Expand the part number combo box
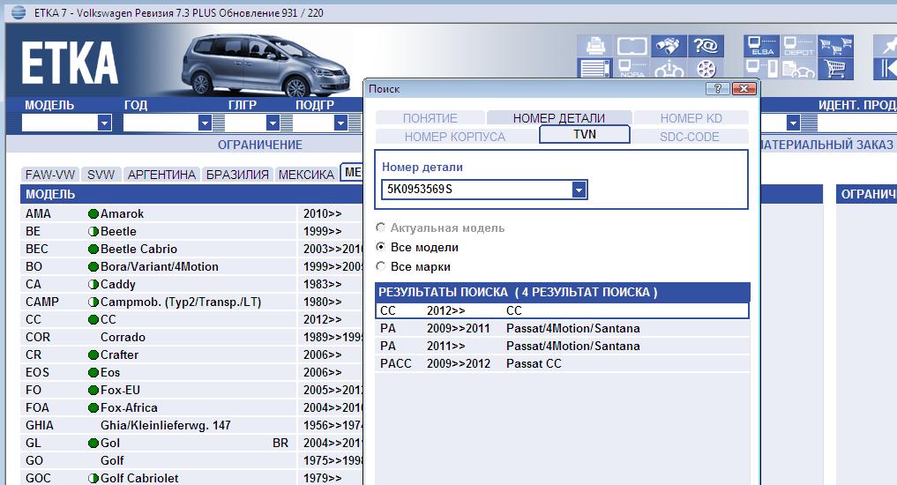 [579, 190]
